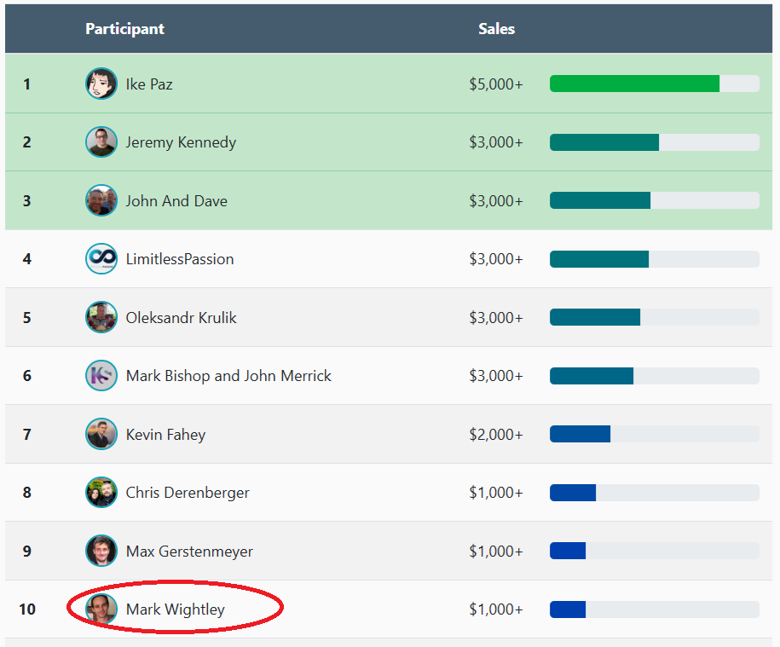This screenshot has width=780, height=647.
Task: Click Kevin Fahey's avatar image
Action: coord(101,434)
